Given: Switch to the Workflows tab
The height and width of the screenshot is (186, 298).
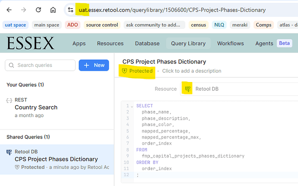Looking at the screenshot, I should coord(230,44).
